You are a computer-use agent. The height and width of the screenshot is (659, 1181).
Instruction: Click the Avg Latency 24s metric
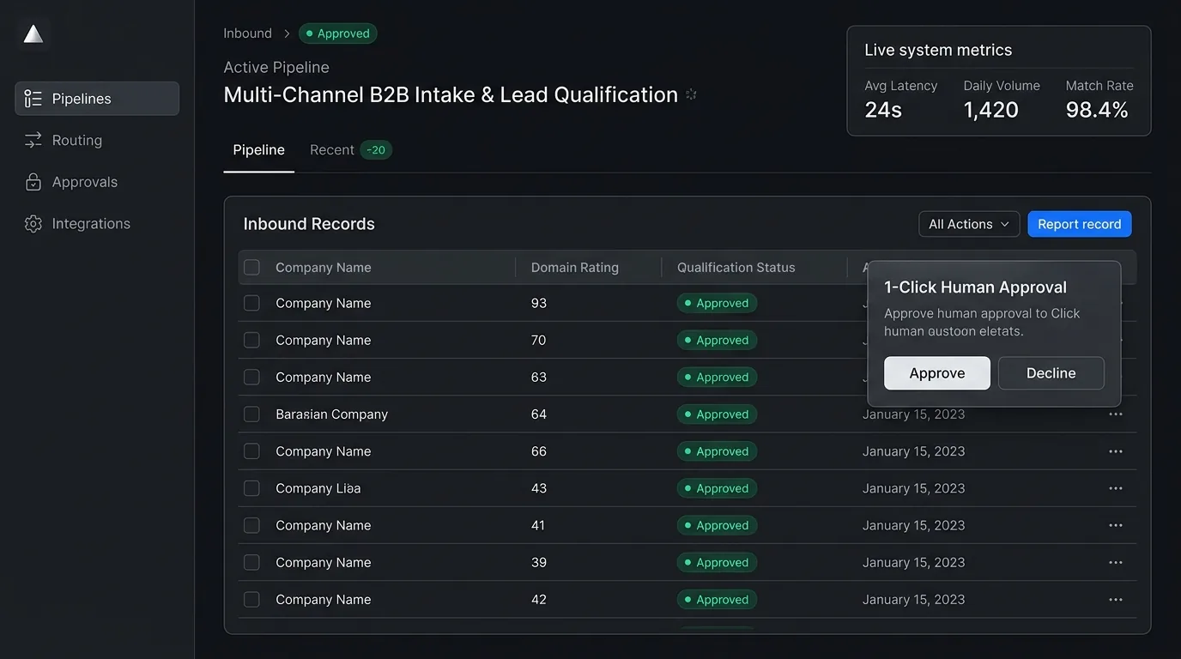pos(900,100)
